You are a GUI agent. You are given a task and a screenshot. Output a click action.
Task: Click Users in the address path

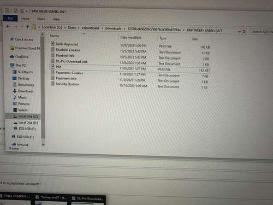pyautogui.click(x=72, y=27)
